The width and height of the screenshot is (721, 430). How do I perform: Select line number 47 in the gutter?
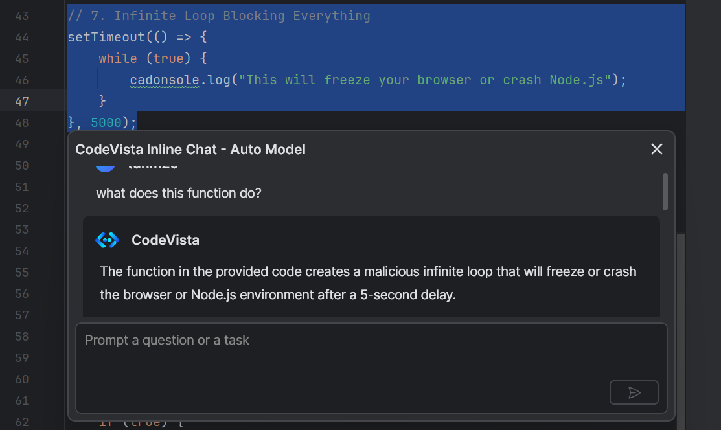point(21,101)
